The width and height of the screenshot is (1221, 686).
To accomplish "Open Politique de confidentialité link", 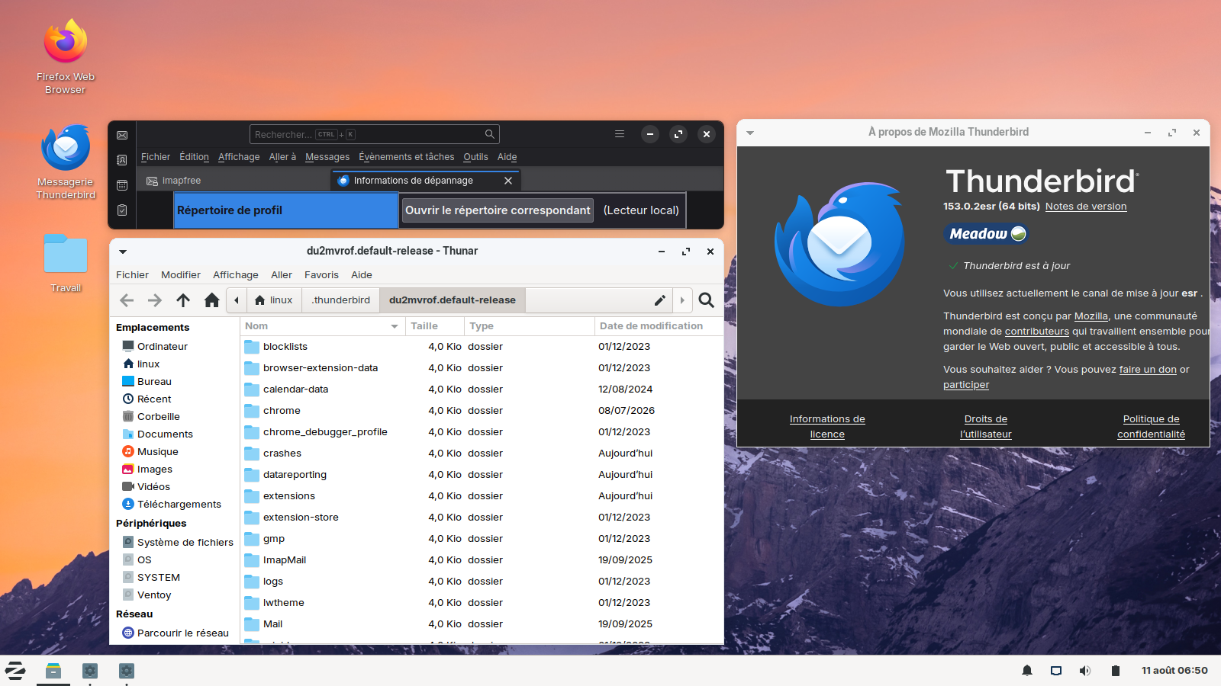I will (x=1151, y=427).
